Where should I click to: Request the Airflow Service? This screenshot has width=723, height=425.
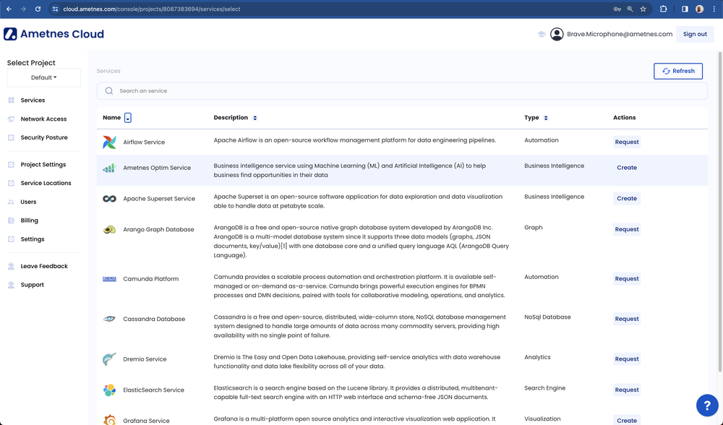pos(627,142)
